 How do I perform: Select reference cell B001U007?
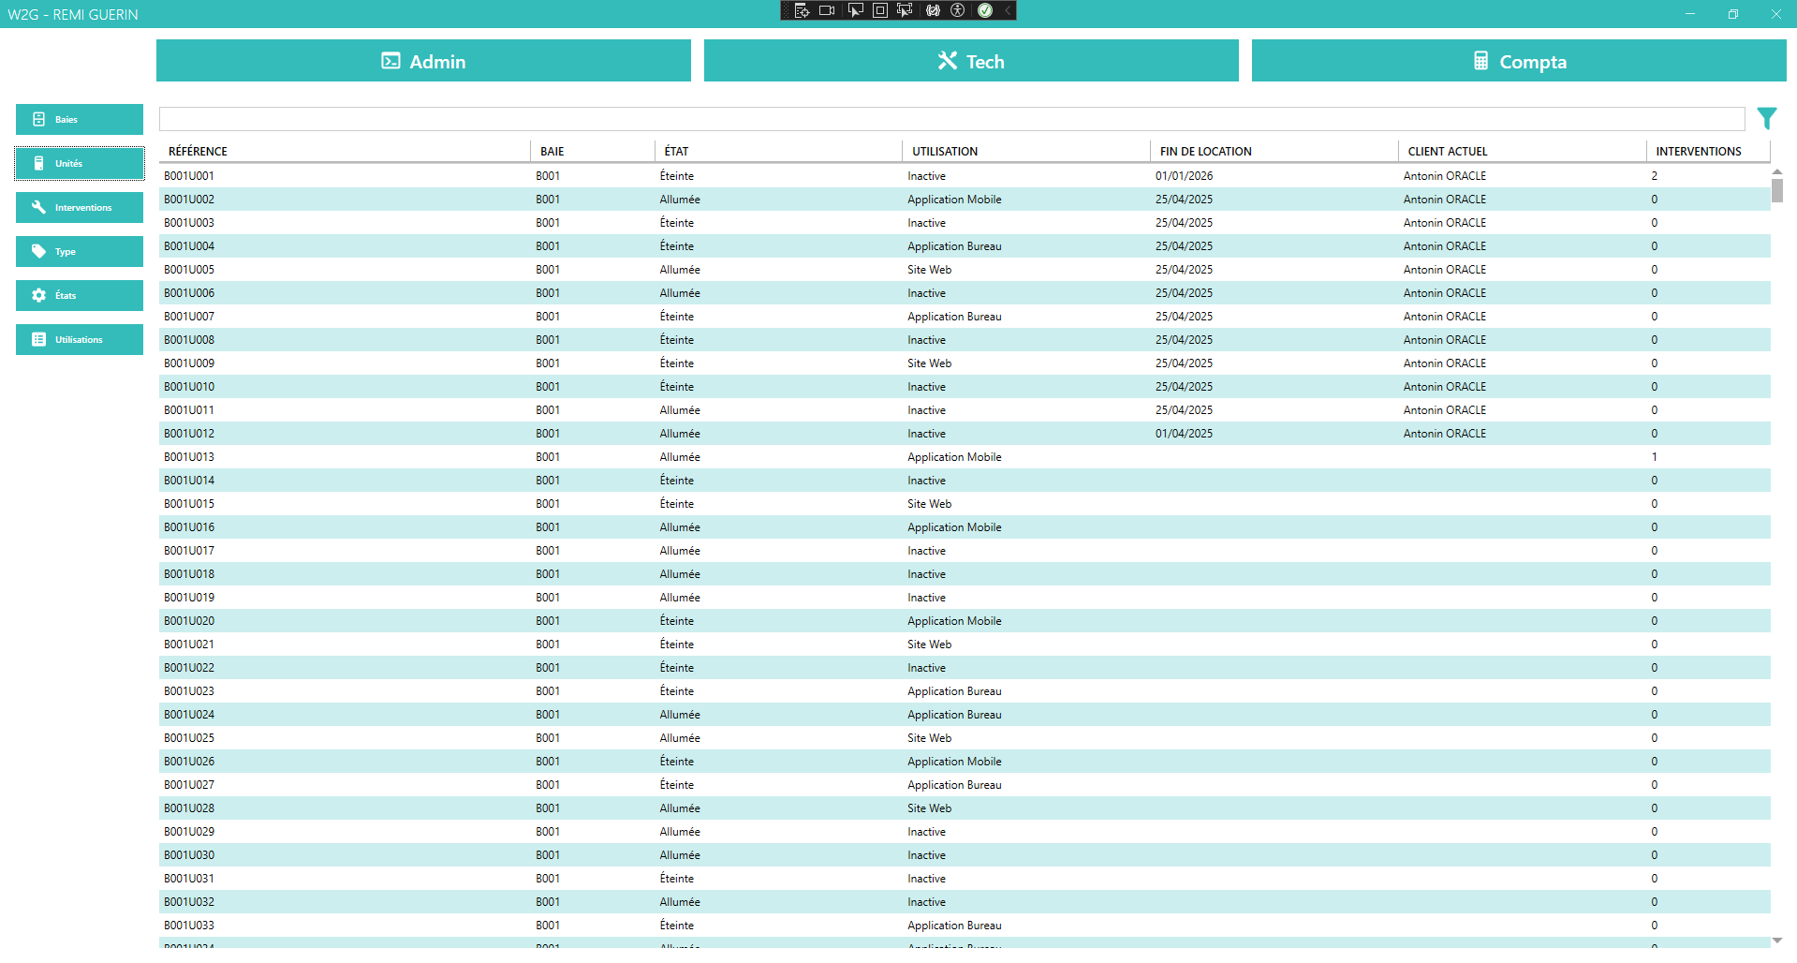189,317
